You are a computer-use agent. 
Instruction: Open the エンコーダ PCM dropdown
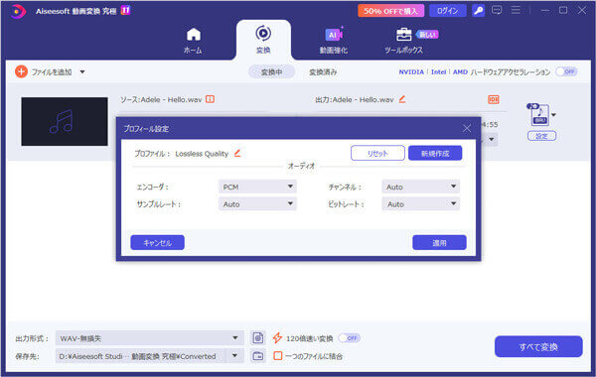257,187
